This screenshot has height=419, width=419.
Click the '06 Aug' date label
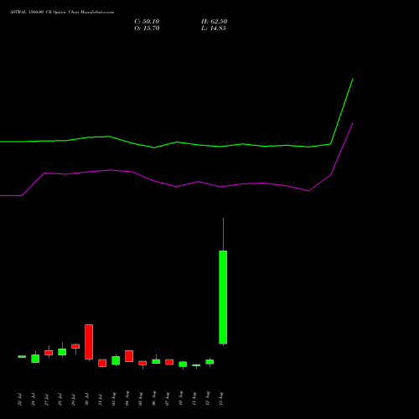pos(154,399)
